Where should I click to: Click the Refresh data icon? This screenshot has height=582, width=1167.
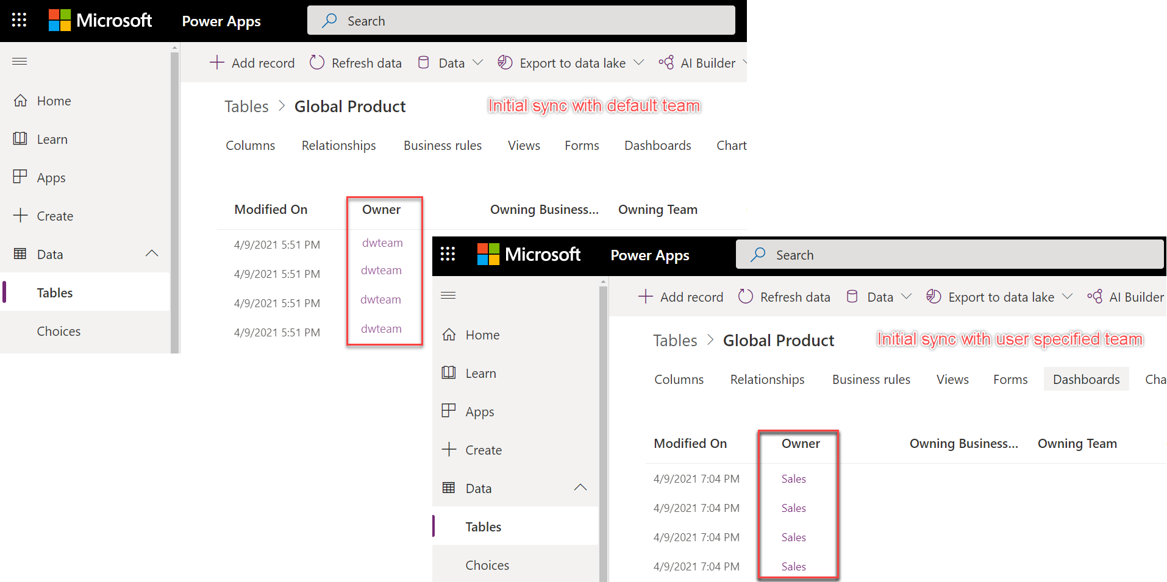coord(317,62)
